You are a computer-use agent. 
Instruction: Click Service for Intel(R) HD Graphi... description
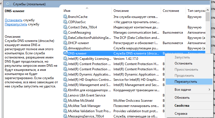136,80
